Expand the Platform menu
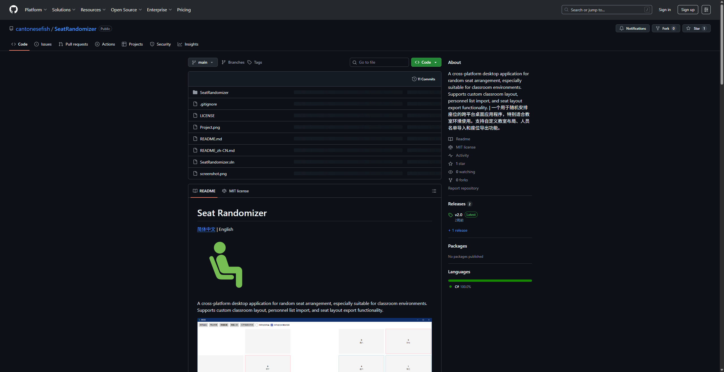The height and width of the screenshot is (372, 724). click(36, 10)
